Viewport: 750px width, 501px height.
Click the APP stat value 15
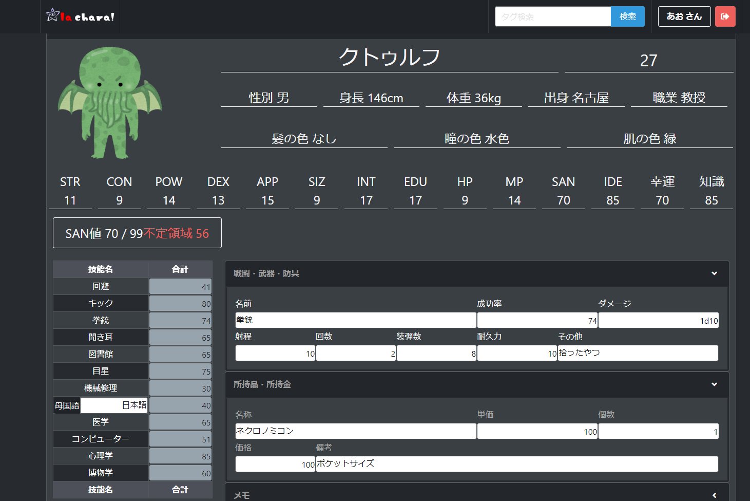point(267,200)
